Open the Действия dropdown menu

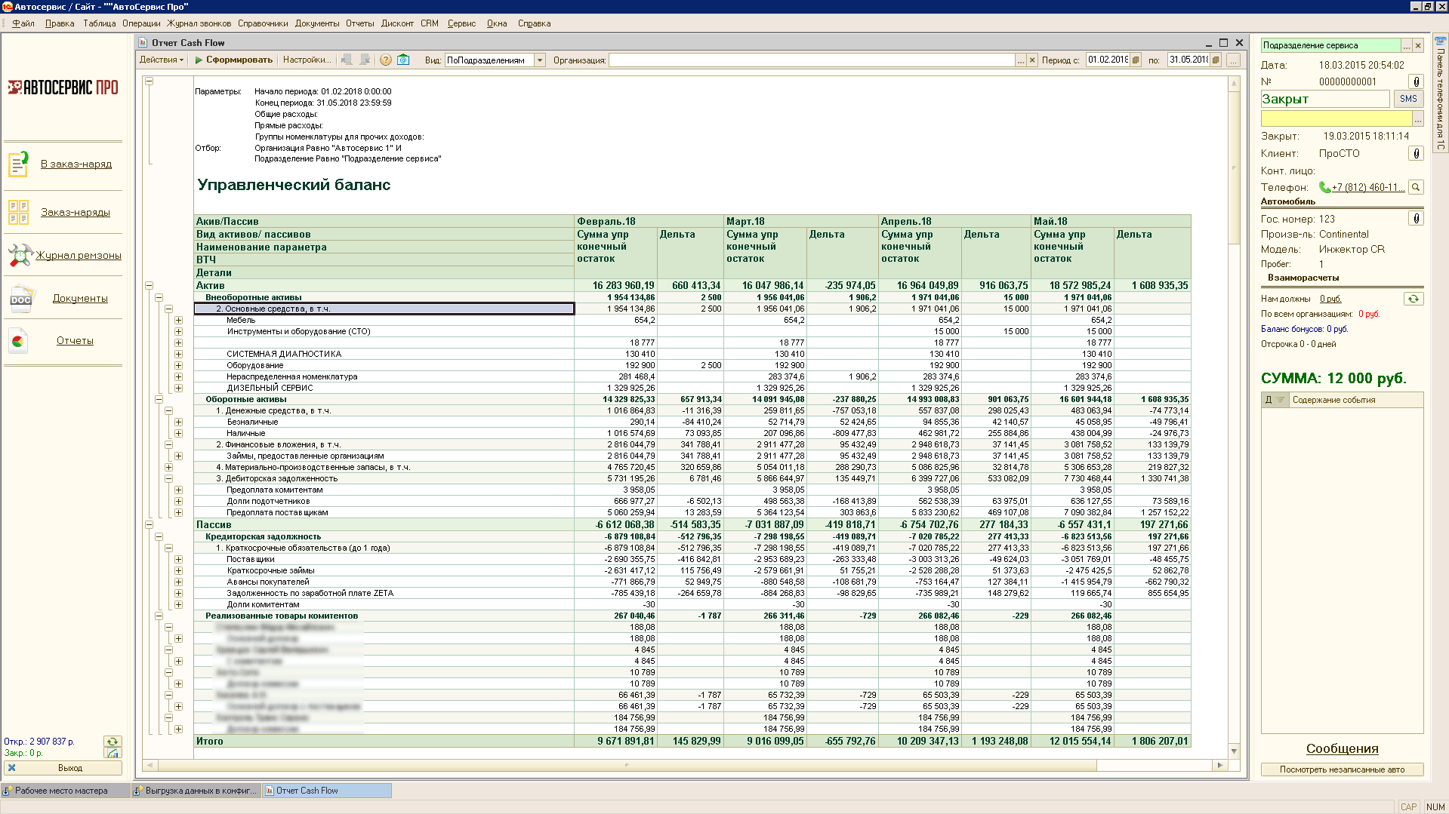162,60
